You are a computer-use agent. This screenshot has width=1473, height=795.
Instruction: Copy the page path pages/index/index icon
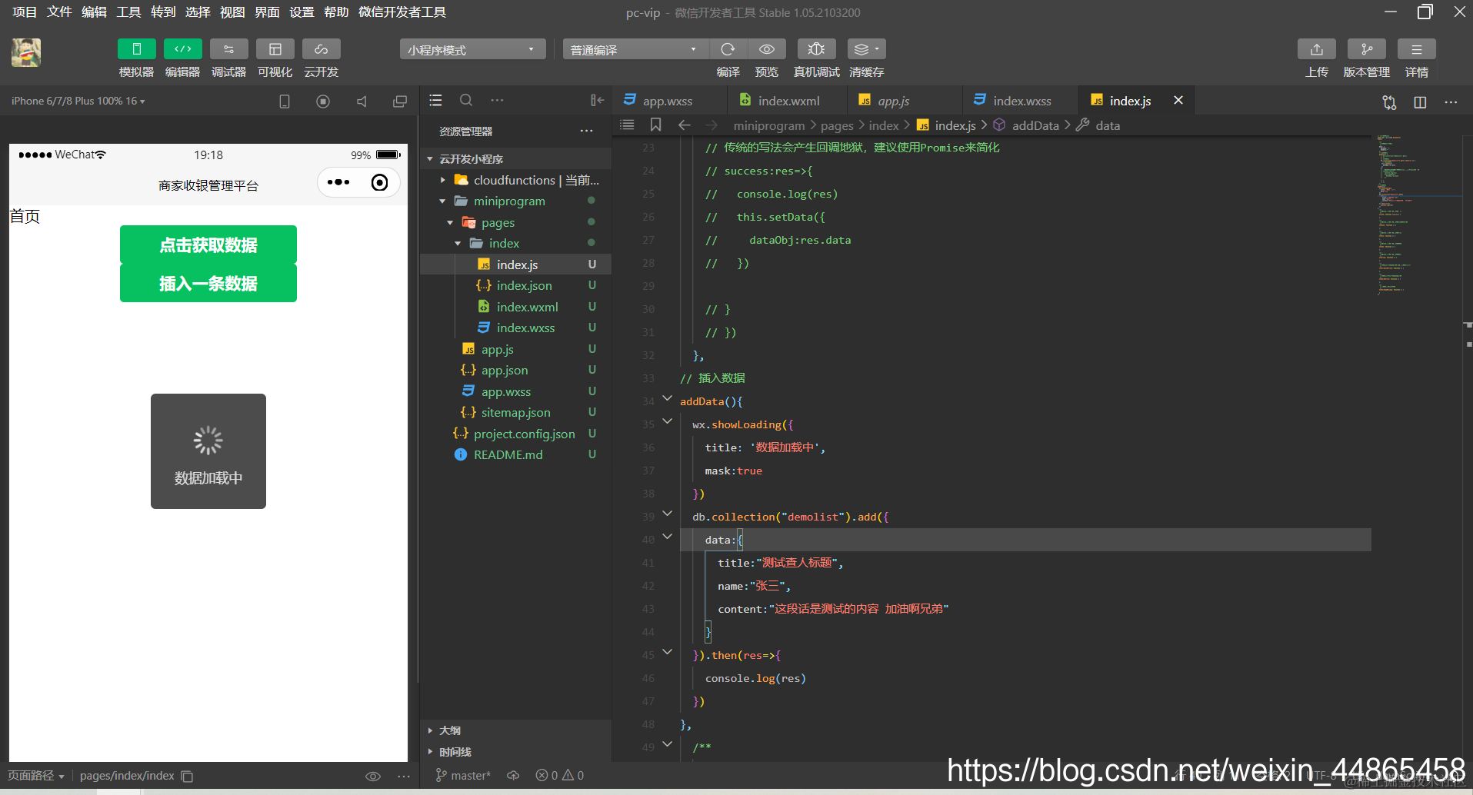(187, 777)
